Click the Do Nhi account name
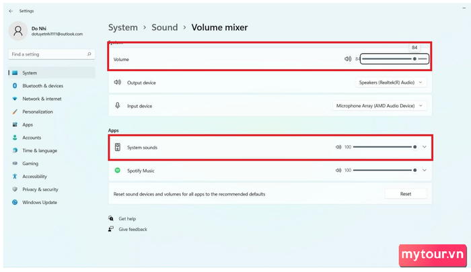Screen dimensions: 471x272 (39, 28)
